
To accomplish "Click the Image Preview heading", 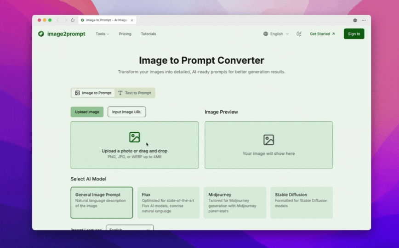I will coord(222,112).
